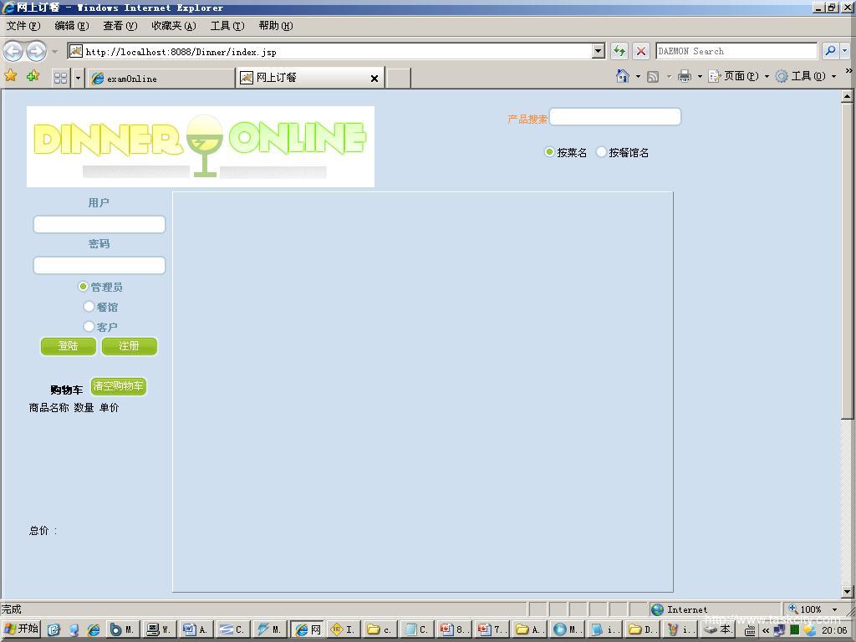Open the 收藏夹(A) menu
The height and width of the screenshot is (642, 856).
click(173, 26)
